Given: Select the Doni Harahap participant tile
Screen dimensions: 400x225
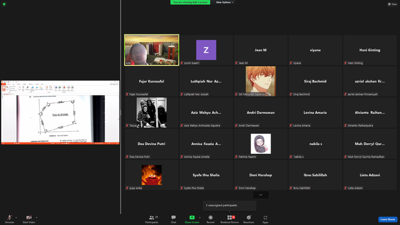Looking at the screenshot, I should (261, 175).
